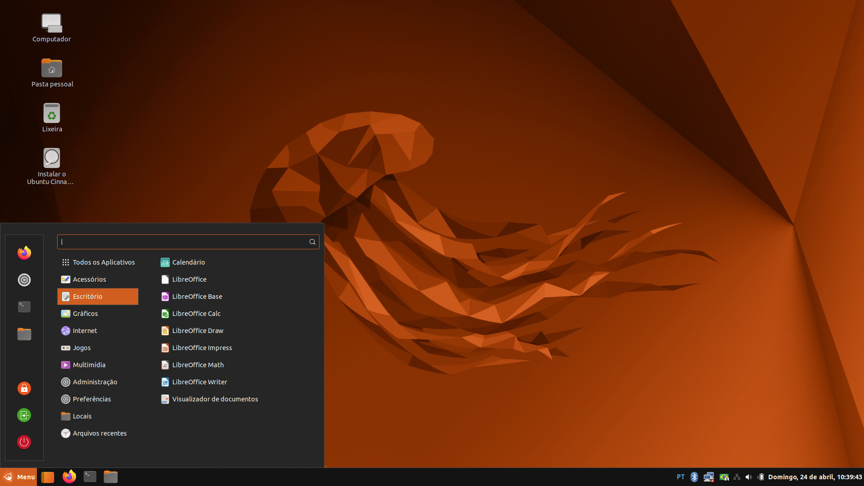Select Instalar o Ubuntu Cinnamon icon

(x=51, y=166)
